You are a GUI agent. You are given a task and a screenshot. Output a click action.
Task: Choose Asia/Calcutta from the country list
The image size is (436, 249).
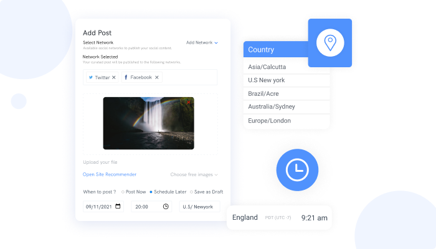pos(287,67)
